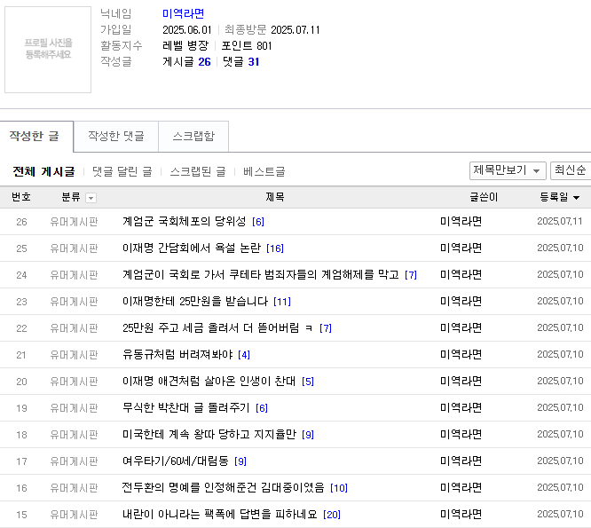Click author 미역라면 in row 15
Image resolution: width=591 pixels, height=528 pixels.
coord(461,515)
